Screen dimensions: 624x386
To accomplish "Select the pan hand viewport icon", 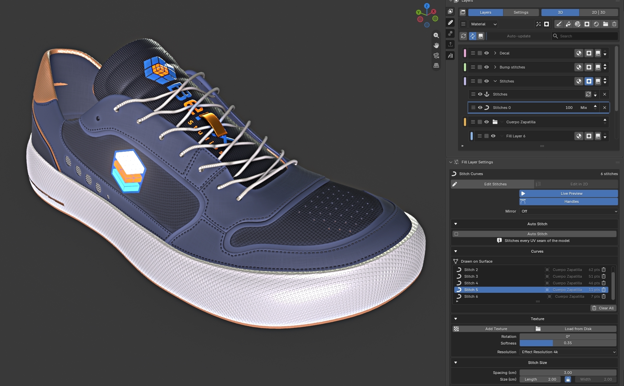I will click(x=436, y=45).
